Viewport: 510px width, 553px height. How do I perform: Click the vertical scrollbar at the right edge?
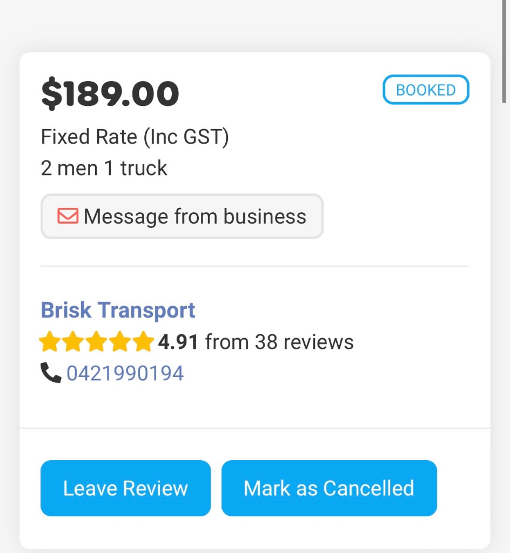(x=504, y=51)
